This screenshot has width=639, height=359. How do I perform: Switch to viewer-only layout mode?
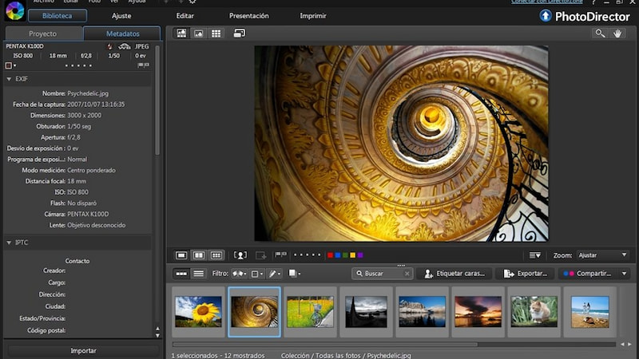(198, 34)
